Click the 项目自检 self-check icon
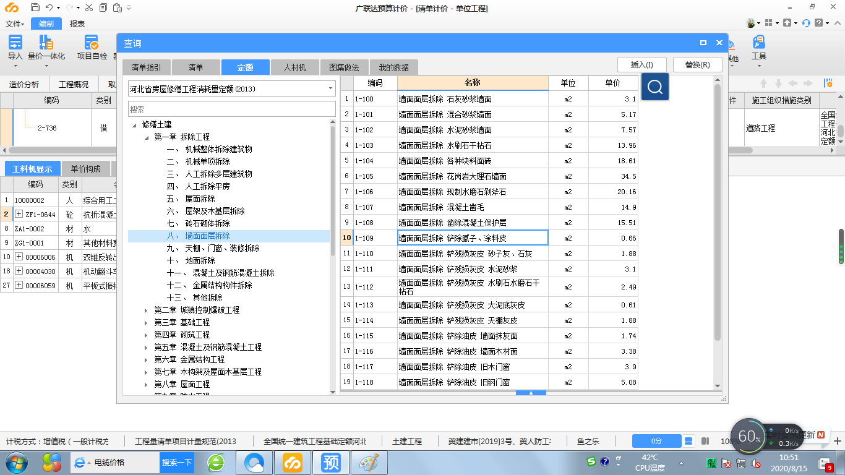The image size is (845, 475). 92,42
